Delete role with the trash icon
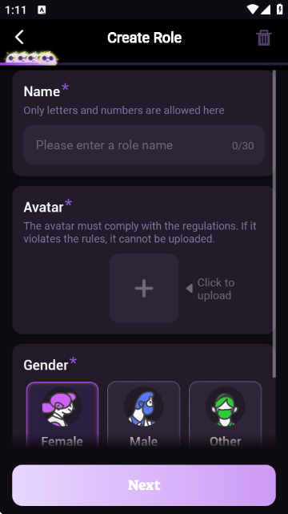The height and width of the screenshot is (514, 288). tap(264, 38)
